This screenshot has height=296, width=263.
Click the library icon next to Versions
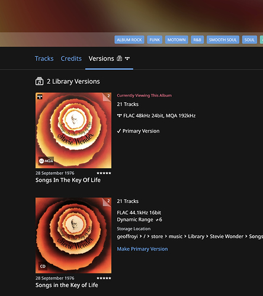point(119,59)
